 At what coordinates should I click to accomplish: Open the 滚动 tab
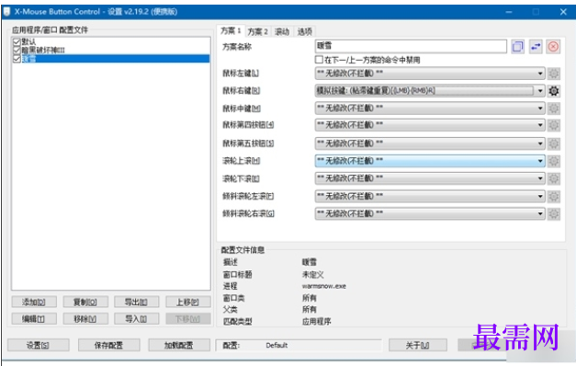(x=282, y=31)
